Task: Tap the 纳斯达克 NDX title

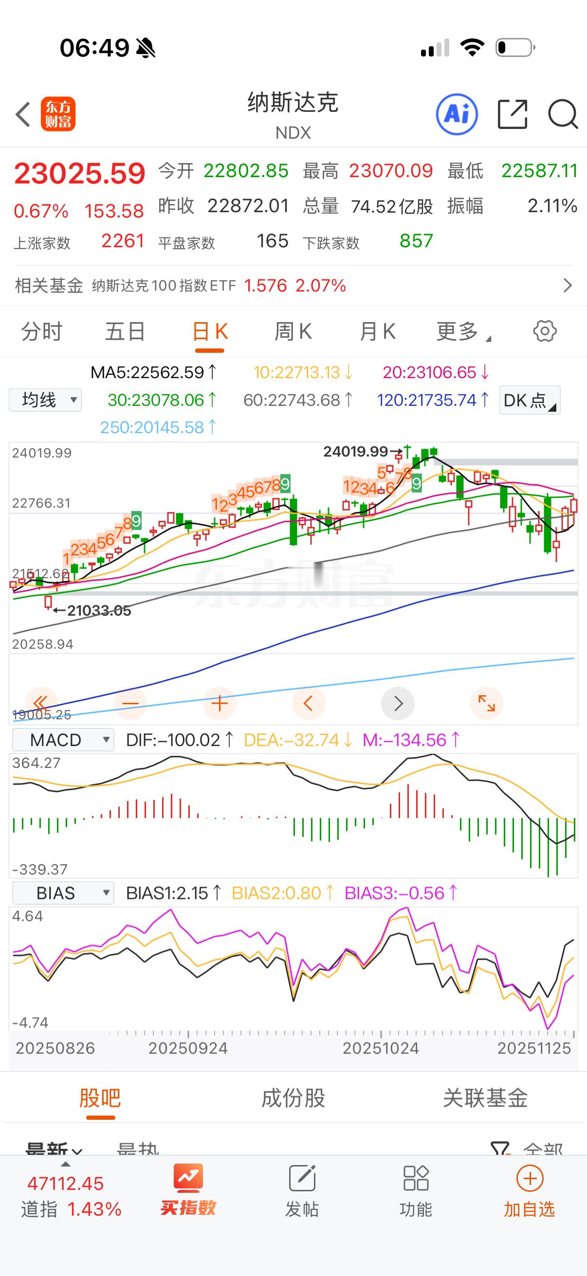Action: click(x=293, y=115)
